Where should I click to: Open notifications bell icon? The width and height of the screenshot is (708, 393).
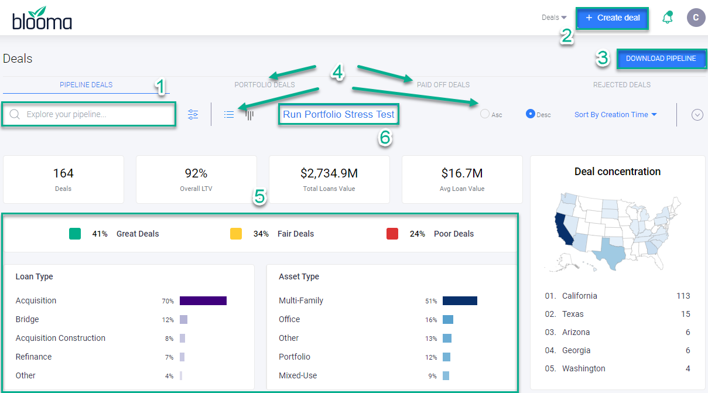667,18
